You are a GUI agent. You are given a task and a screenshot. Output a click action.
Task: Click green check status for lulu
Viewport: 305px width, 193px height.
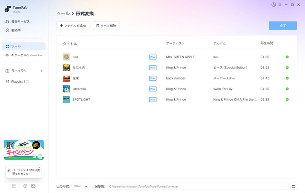coord(287,57)
